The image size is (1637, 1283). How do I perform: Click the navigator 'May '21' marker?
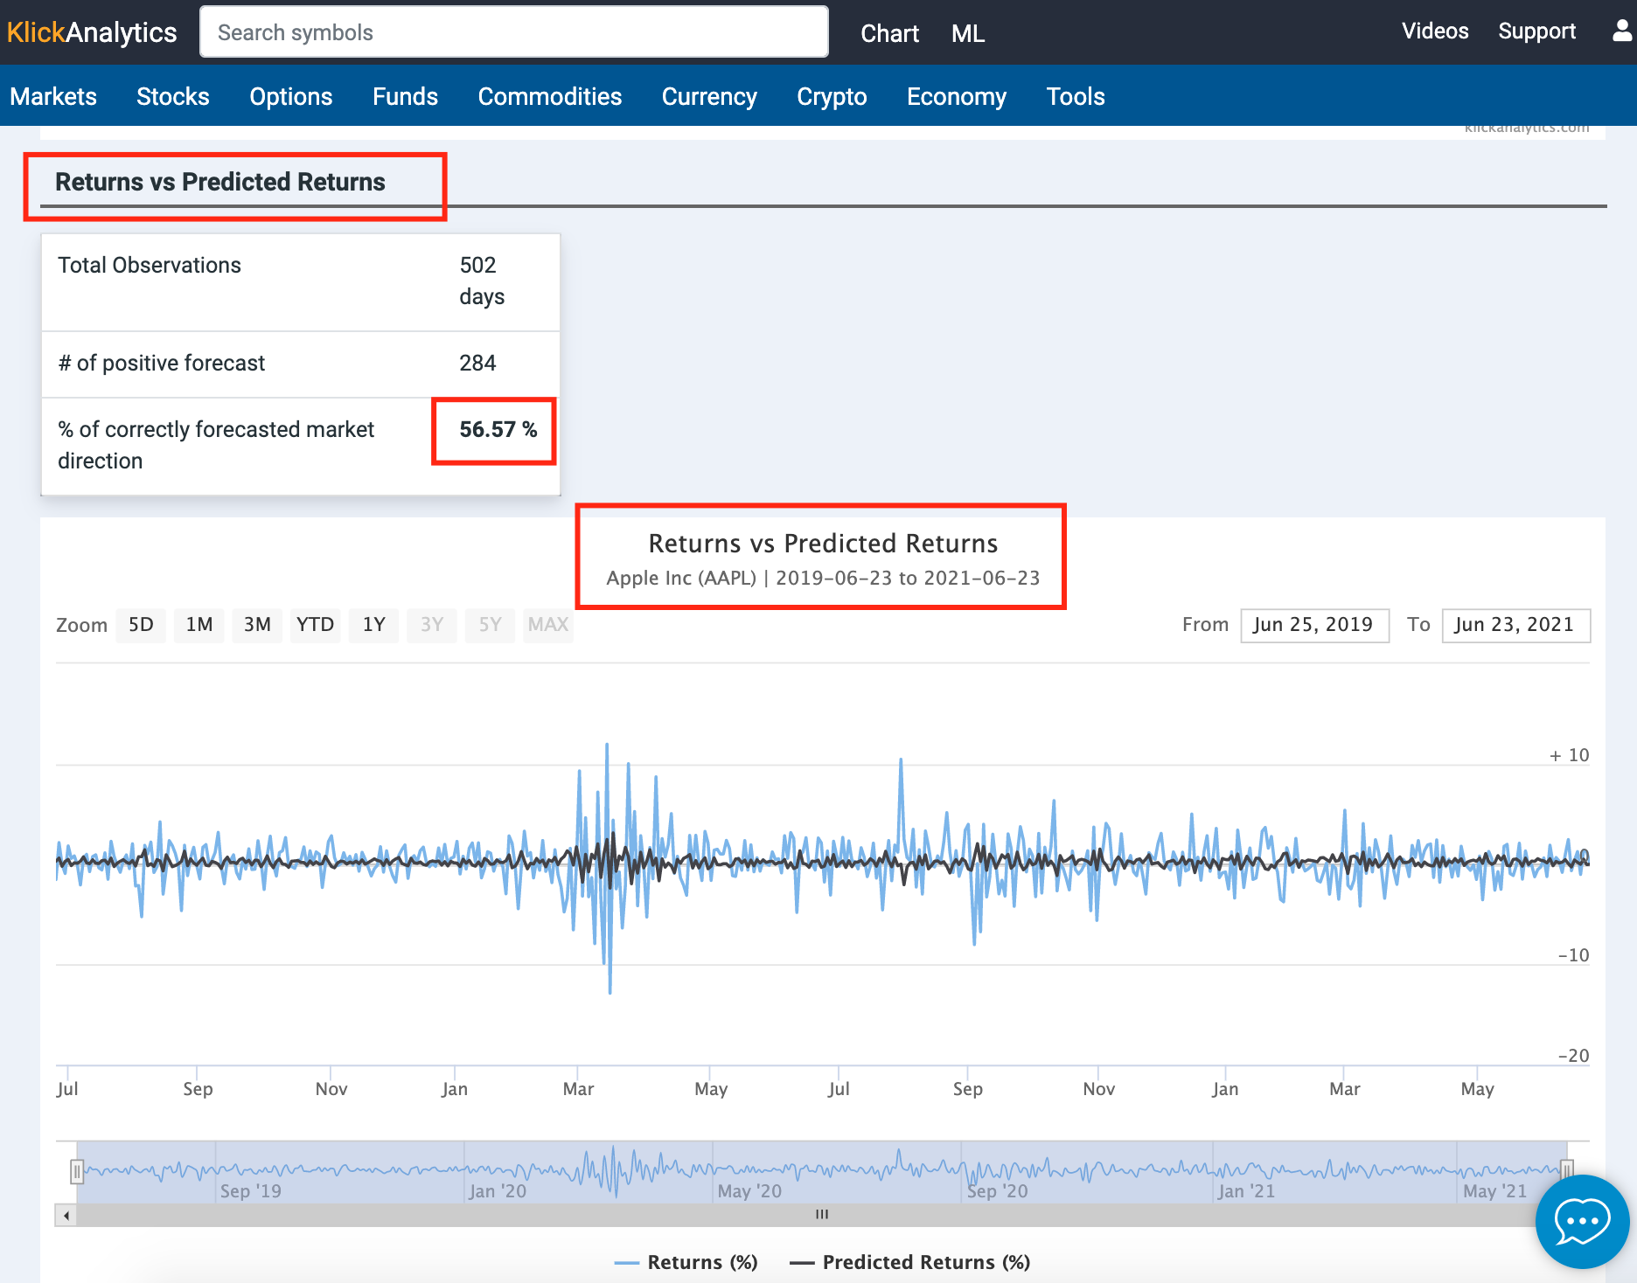1494,1191
